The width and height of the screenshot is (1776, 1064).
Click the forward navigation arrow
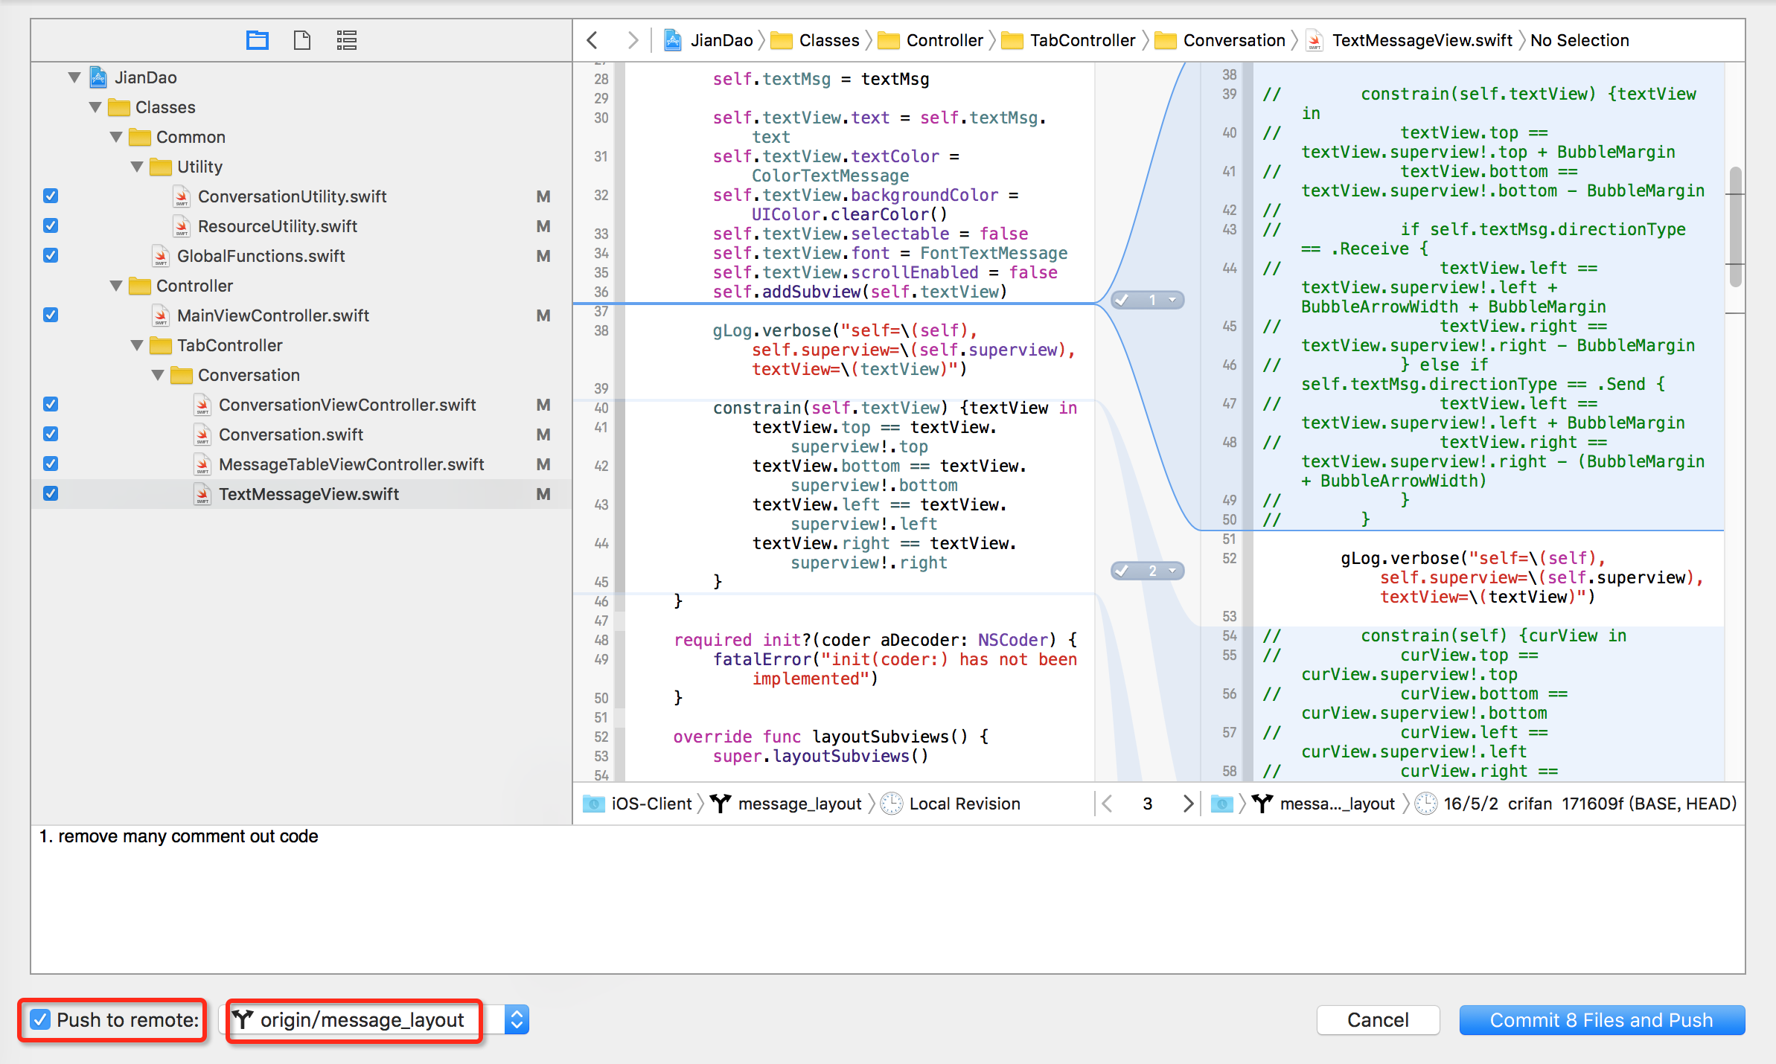(x=632, y=40)
